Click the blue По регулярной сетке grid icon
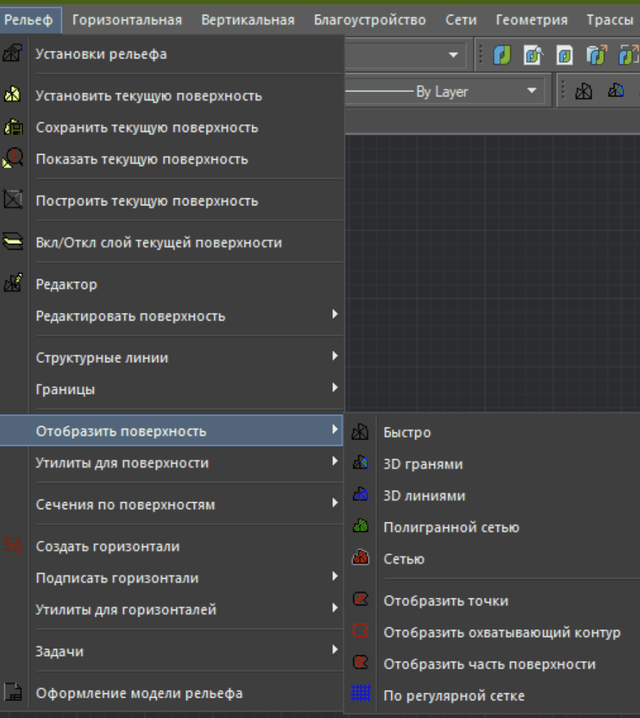The height and width of the screenshot is (718, 640). 360,695
